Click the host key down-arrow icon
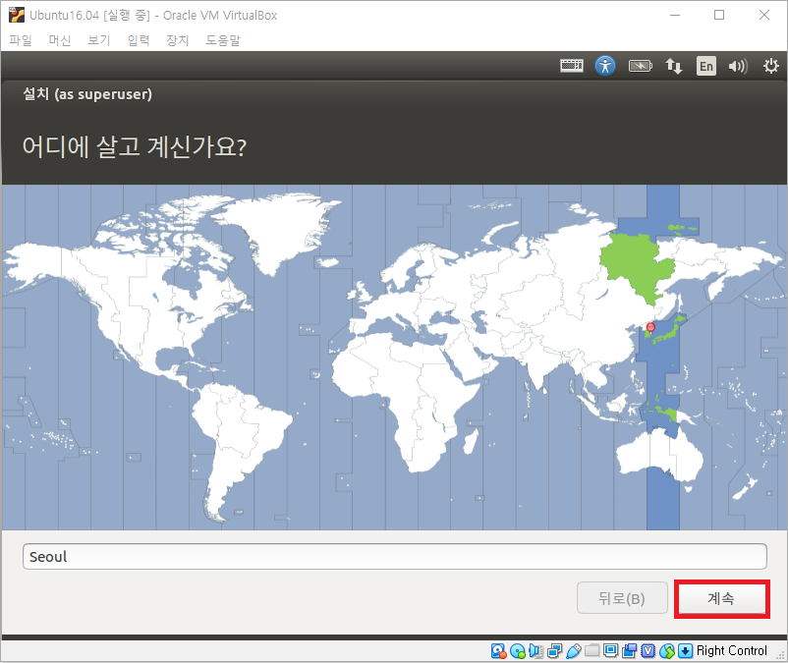Screen dimensions: 788x663 (x=685, y=651)
